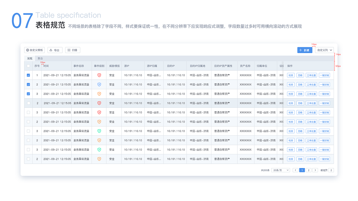The height and width of the screenshot is (201, 358).
Task: Click the 事件名称 column header
Action: point(79,66)
